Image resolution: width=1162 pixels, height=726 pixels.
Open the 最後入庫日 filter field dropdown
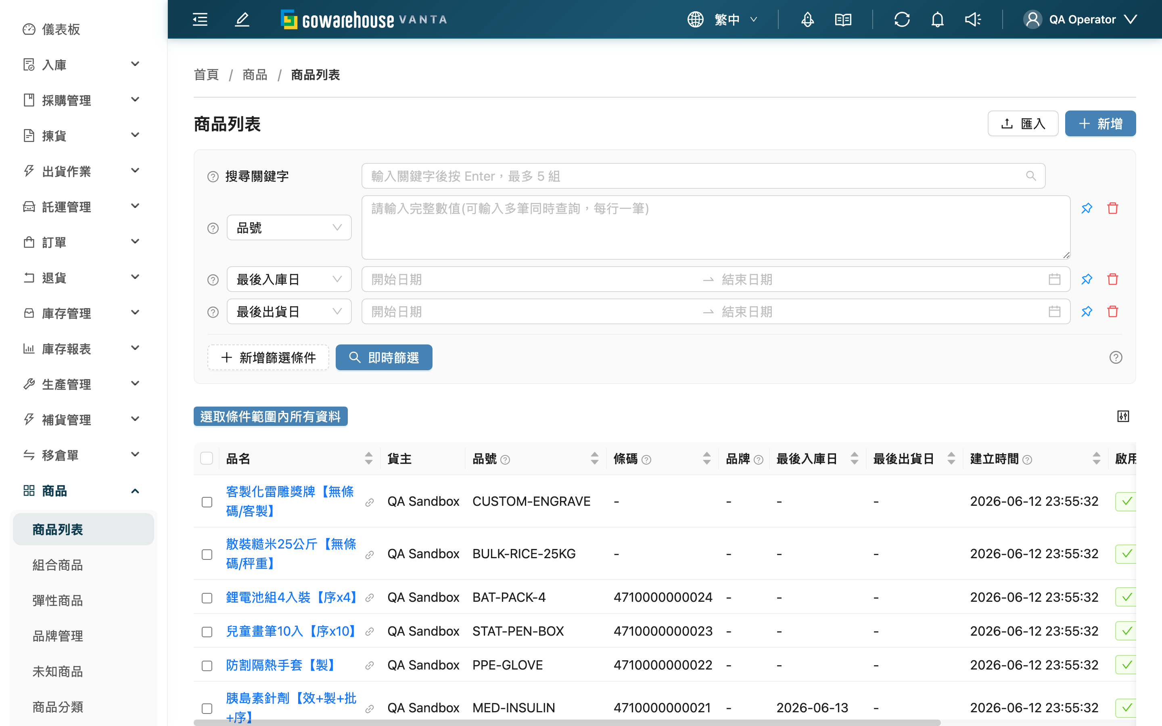coord(289,279)
